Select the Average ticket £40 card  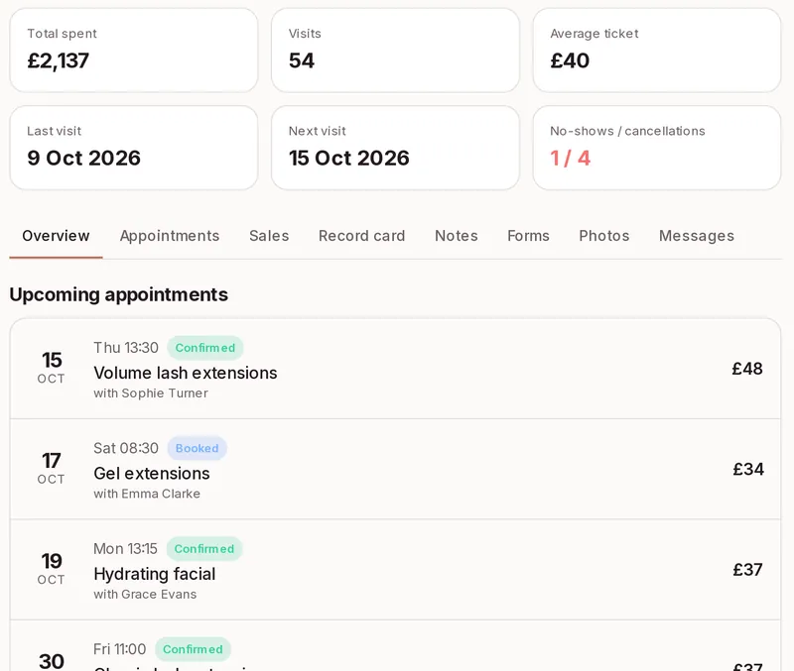657,51
